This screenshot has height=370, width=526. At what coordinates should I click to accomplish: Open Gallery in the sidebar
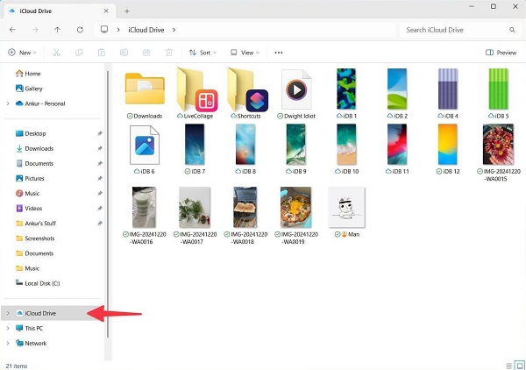29,89
